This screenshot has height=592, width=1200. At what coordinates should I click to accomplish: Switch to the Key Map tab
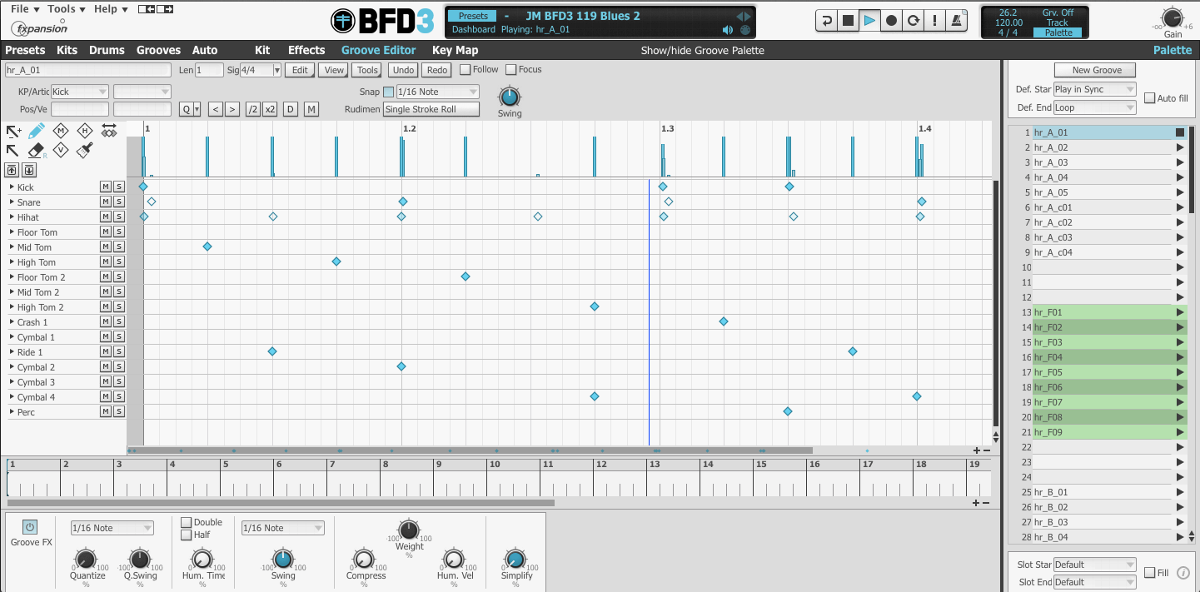pyautogui.click(x=455, y=50)
